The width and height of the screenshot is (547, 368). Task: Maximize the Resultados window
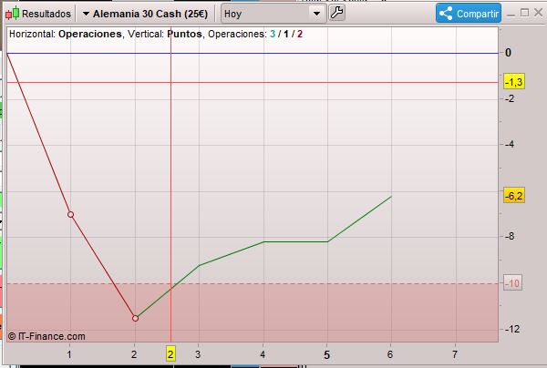524,13
